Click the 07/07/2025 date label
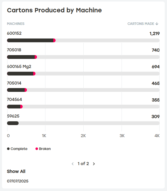 point(18,181)
